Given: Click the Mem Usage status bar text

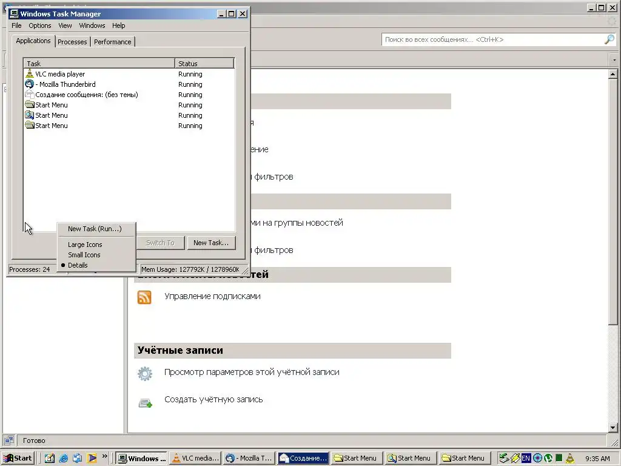Looking at the screenshot, I should [190, 269].
